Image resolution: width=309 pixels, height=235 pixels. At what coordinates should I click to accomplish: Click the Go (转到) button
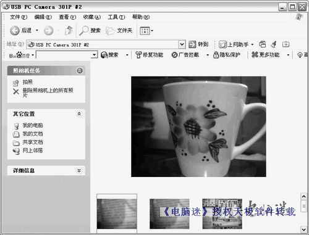pos(198,44)
